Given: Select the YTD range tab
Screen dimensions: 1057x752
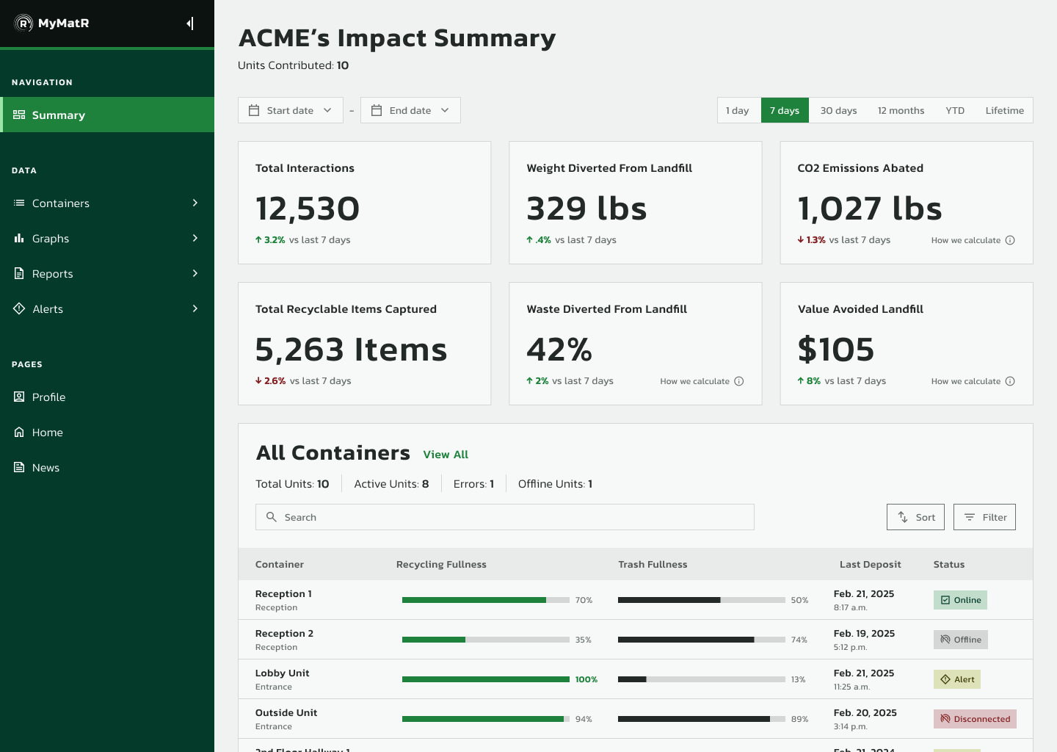Looking at the screenshot, I should click(x=955, y=110).
